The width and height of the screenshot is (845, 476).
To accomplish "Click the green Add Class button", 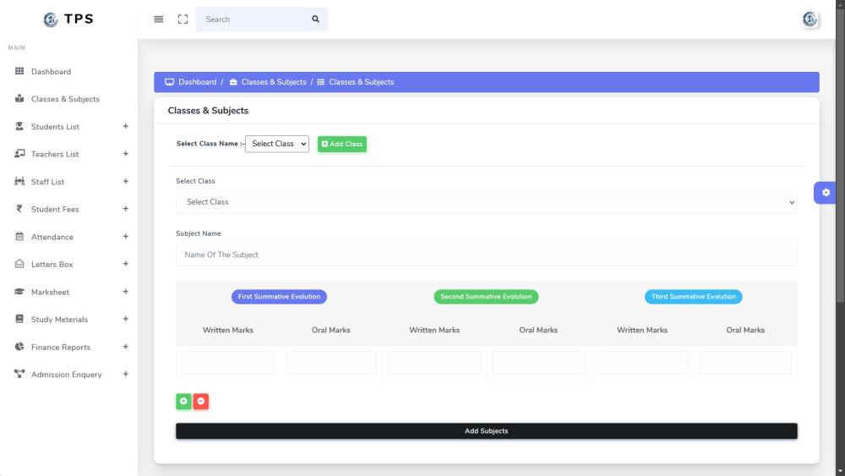I will coord(341,144).
